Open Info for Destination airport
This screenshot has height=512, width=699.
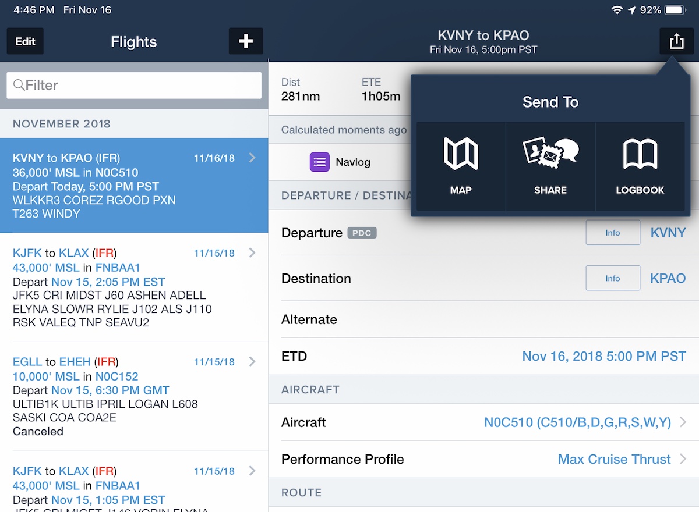tap(613, 278)
